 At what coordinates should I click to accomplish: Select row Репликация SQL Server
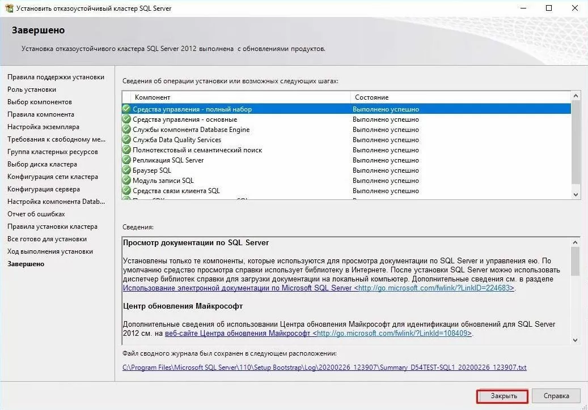[x=346, y=160]
